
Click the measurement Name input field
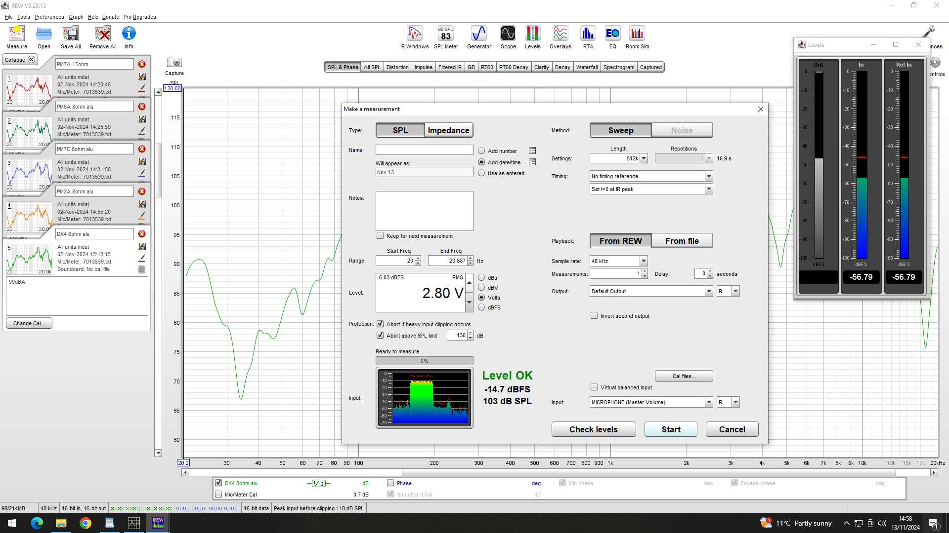click(x=424, y=150)
